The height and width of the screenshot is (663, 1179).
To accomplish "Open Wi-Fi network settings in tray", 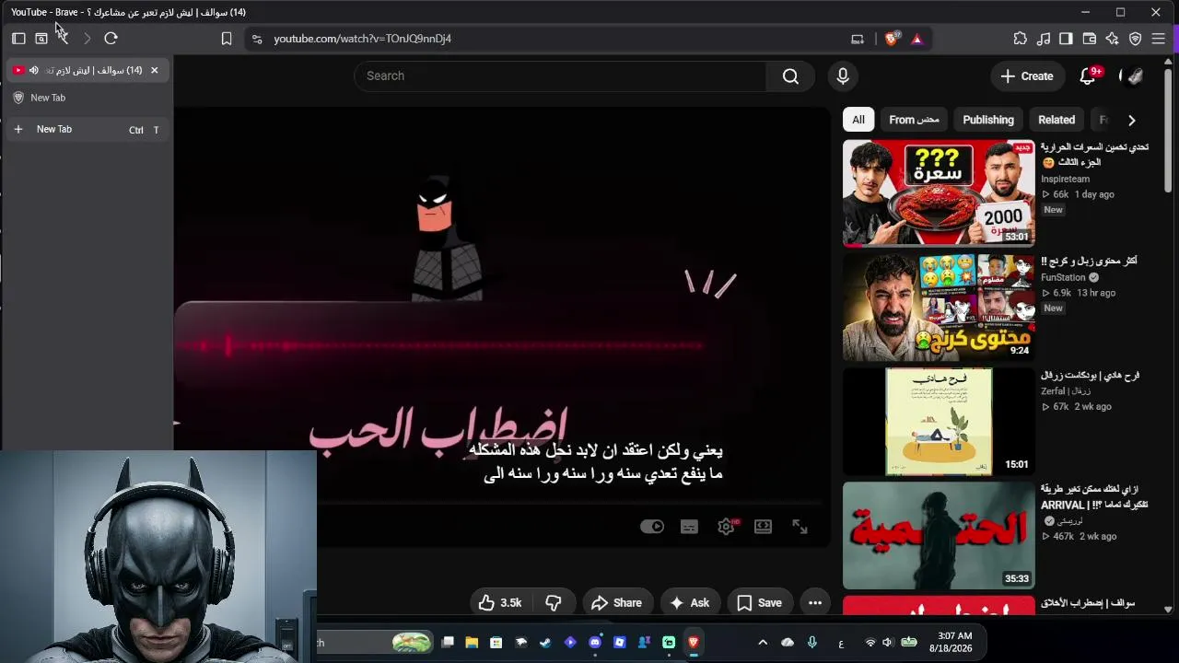I will click(870, 643).
